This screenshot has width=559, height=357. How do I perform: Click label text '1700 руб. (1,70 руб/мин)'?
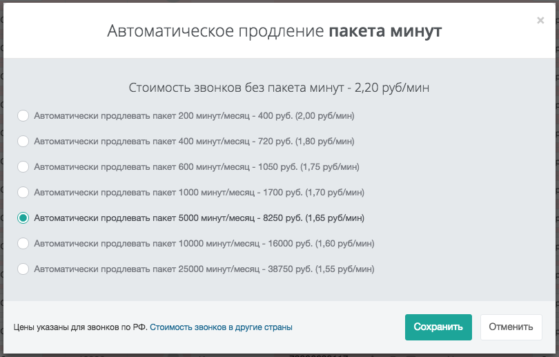pyautogui.click(x=314, y=193)
